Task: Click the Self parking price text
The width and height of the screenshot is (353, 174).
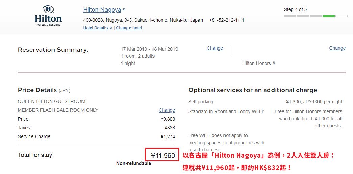Action: click(314, 102)
